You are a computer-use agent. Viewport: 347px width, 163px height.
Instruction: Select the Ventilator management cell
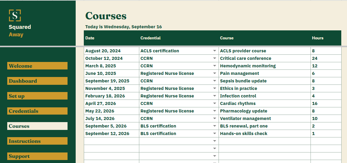coord(265,118)
